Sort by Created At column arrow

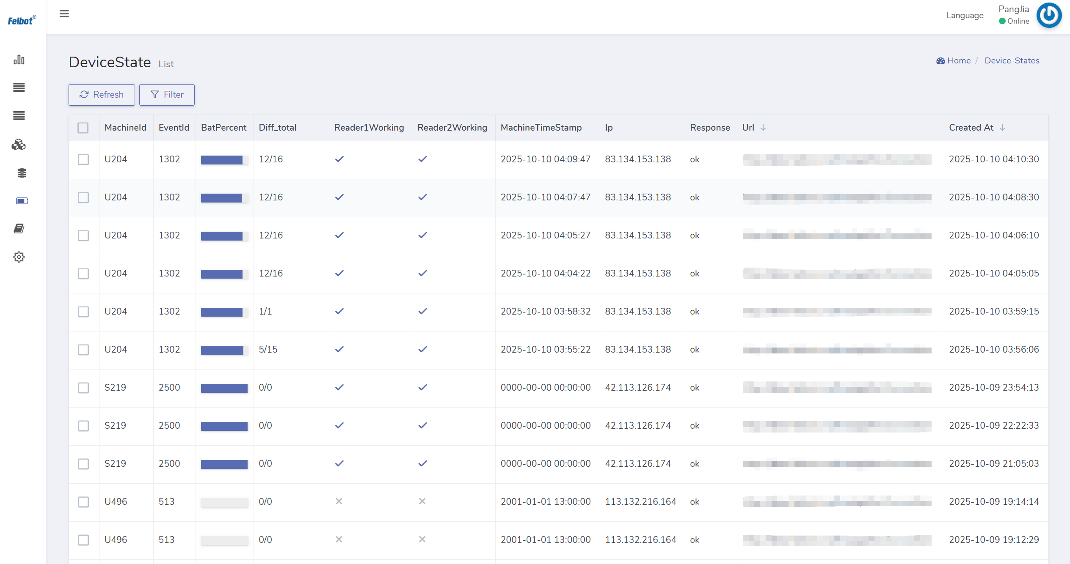coord(1002,128)
